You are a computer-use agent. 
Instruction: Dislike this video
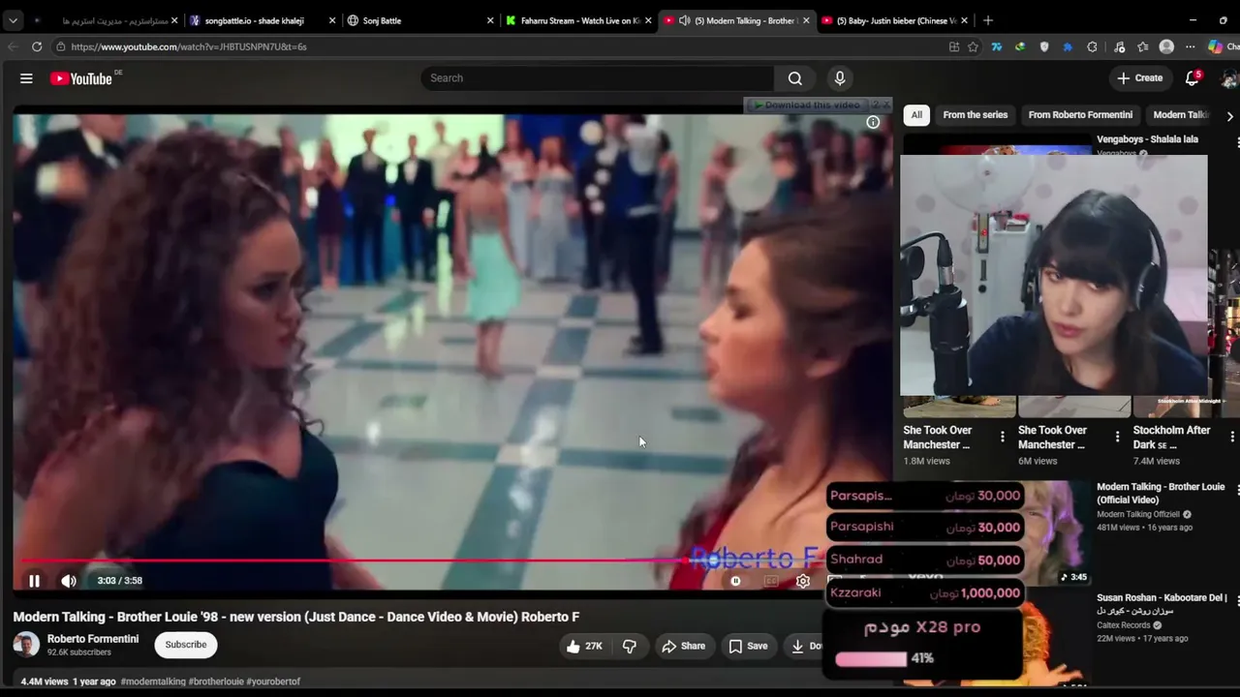(x=630, y=646)
